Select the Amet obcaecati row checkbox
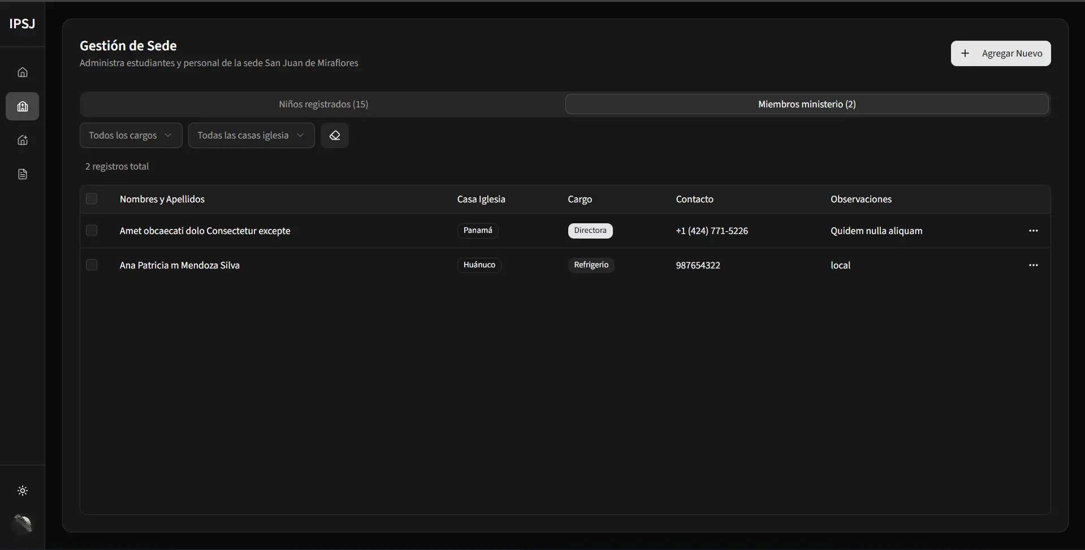This screenshot has width=1085, height=550. [92, 231]
